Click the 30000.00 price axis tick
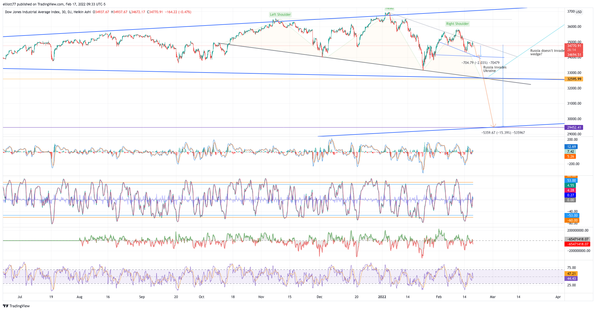The width and height of the screenshot is (596, 311). coord(574,119)
